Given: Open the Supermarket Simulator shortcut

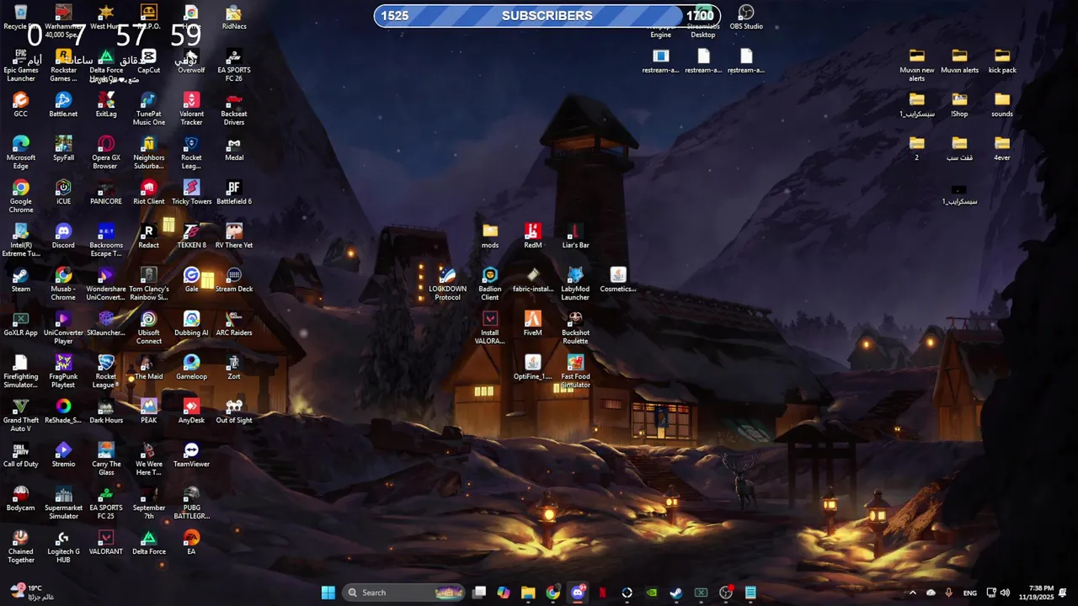Looking at the screenshot, I should point(63,502).
